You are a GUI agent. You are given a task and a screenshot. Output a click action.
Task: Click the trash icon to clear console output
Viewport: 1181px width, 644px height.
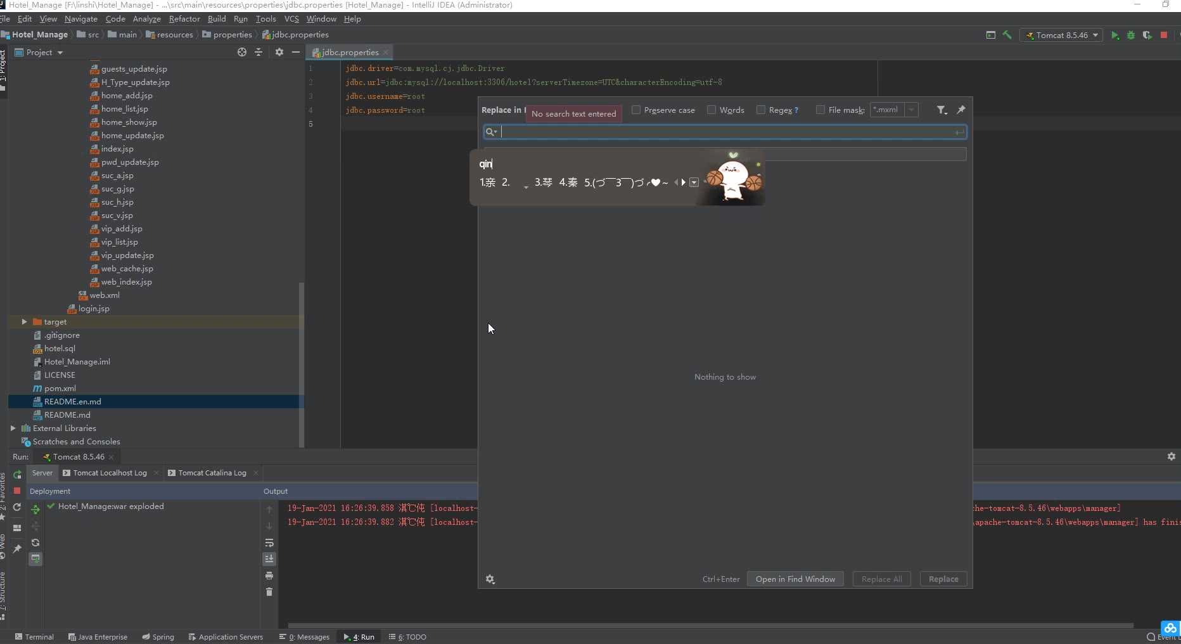pos(269,592)
